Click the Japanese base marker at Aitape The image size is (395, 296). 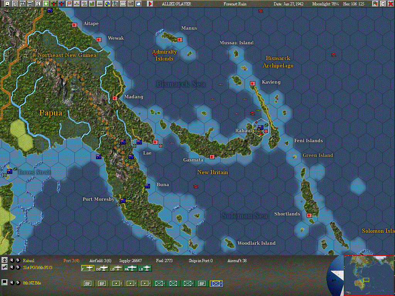pos(74,25)
